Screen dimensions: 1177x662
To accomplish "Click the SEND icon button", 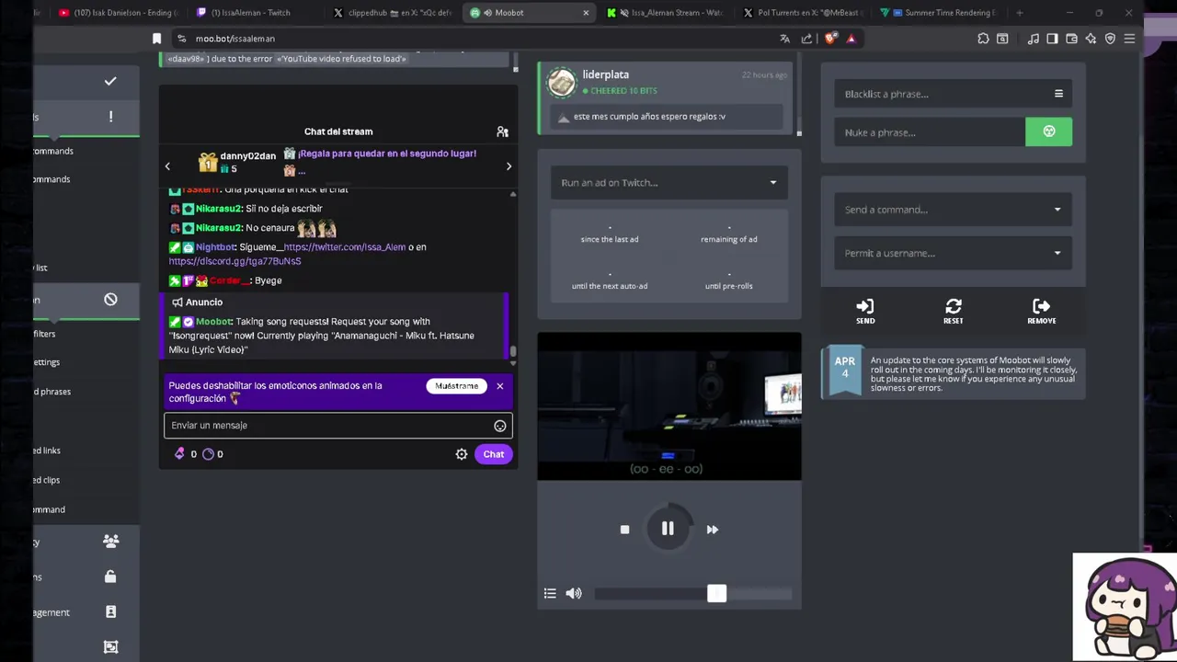I will click(865, 311).
